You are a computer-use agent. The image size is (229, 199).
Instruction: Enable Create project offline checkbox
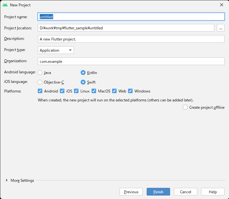pos(185,107)
